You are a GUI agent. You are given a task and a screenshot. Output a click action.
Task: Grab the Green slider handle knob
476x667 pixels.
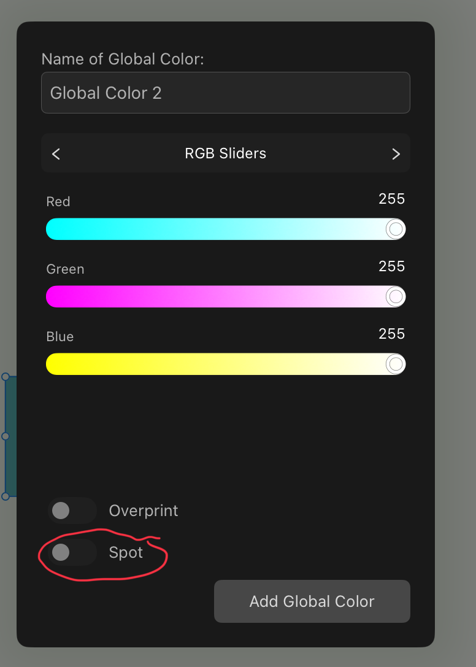[396, 296]
